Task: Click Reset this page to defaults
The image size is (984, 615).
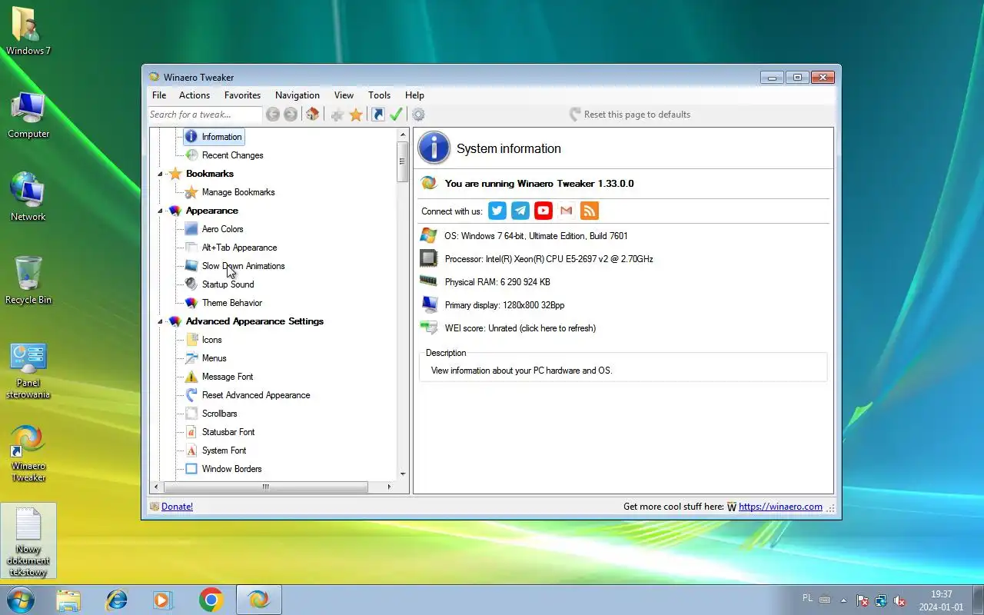Action: (630, 115)
